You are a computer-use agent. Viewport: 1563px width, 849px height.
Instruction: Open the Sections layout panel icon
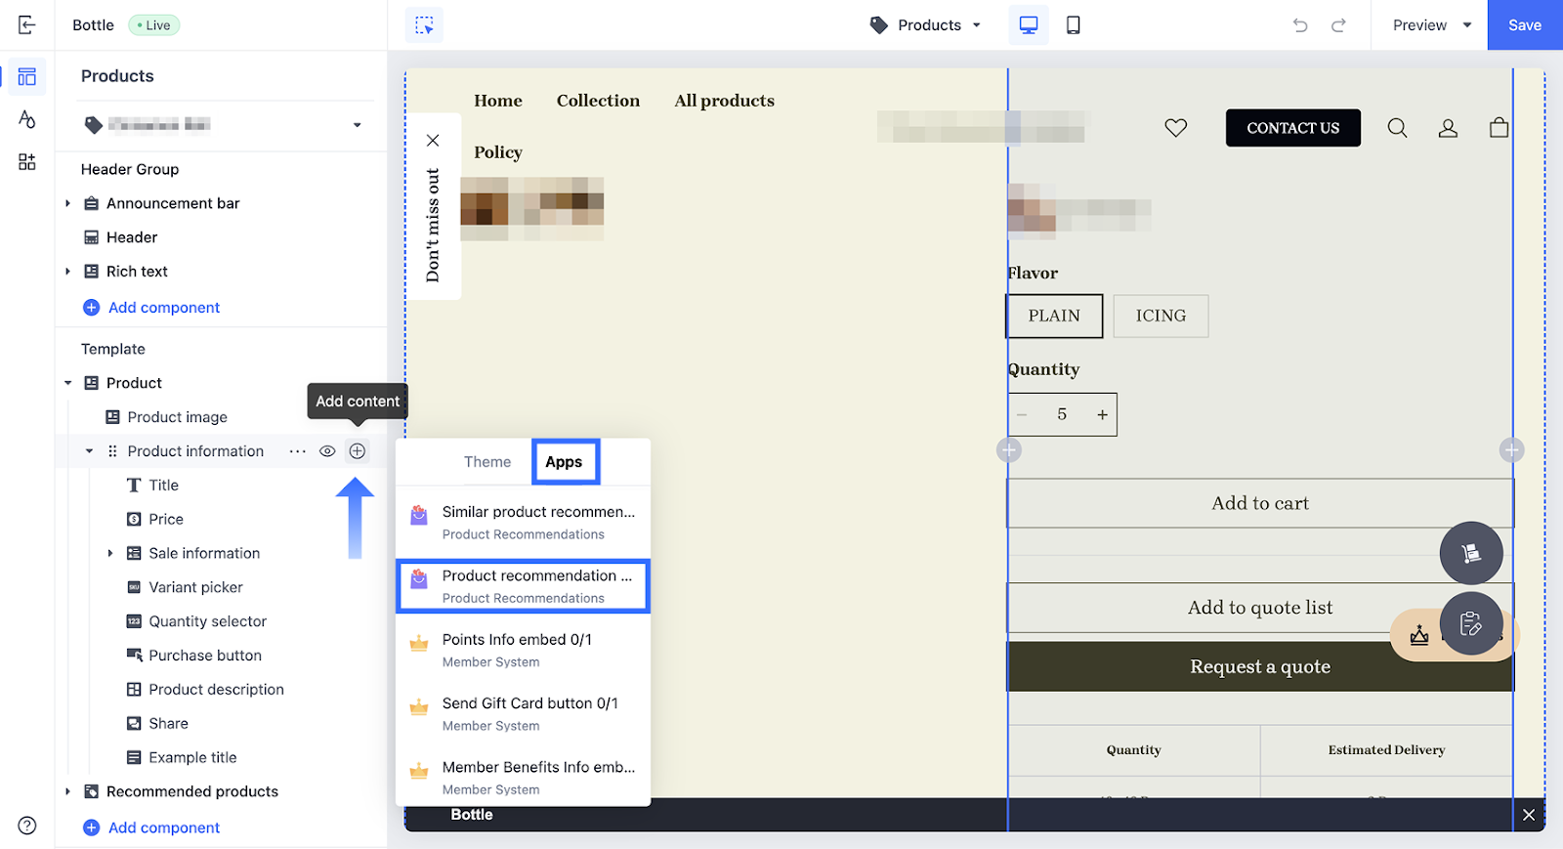click(x=26, y=76)
